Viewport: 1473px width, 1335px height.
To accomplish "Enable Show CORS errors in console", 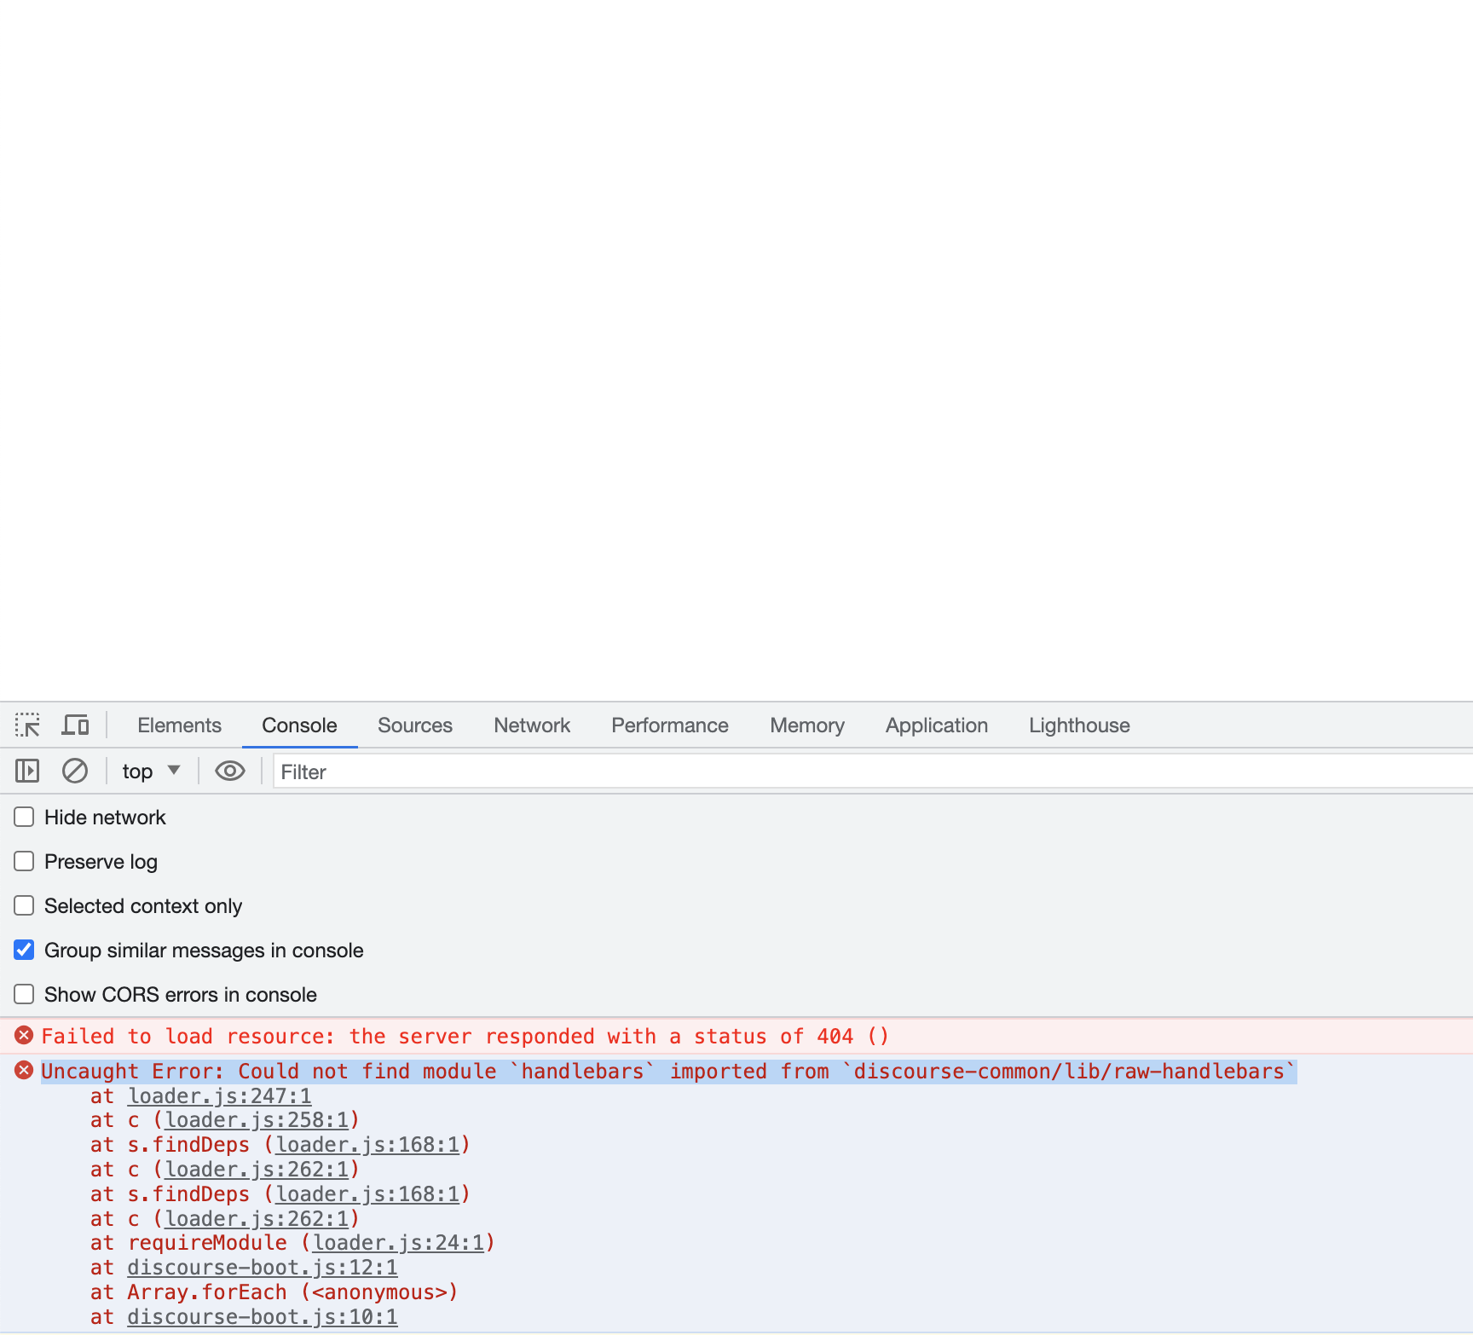I will 24,995.
